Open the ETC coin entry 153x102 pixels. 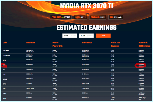tap(4, 75)
